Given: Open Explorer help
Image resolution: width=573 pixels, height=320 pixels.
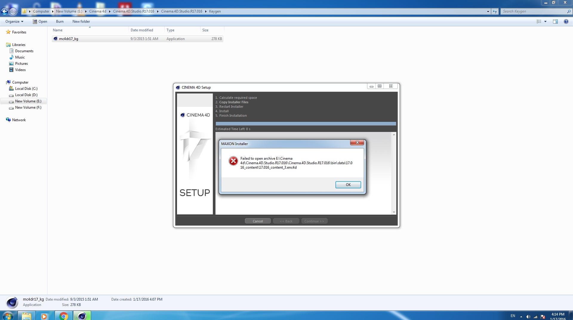Looking at the screenshot, I should [566, 21].
